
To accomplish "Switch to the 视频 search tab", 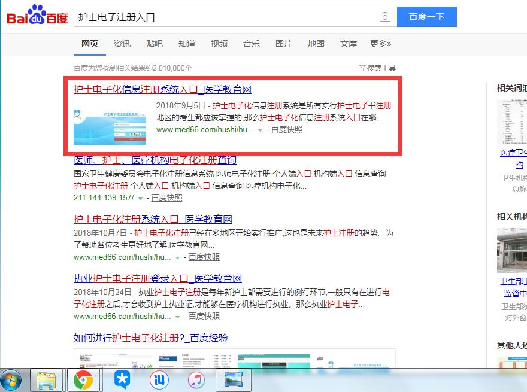I will 219,43.
